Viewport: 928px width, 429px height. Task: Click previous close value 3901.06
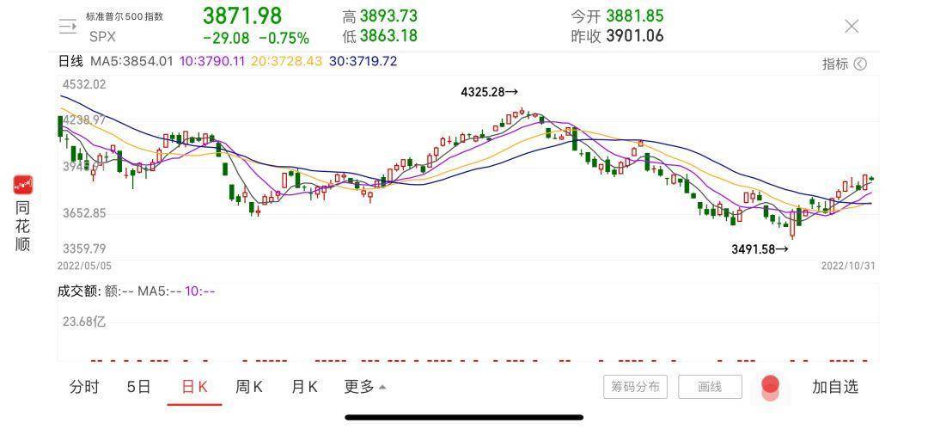[x=634, y=36]
